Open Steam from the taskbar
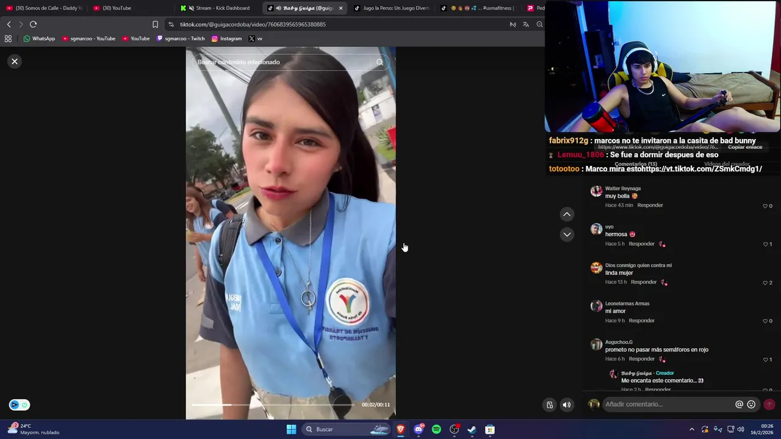 [x=472, y=429]
